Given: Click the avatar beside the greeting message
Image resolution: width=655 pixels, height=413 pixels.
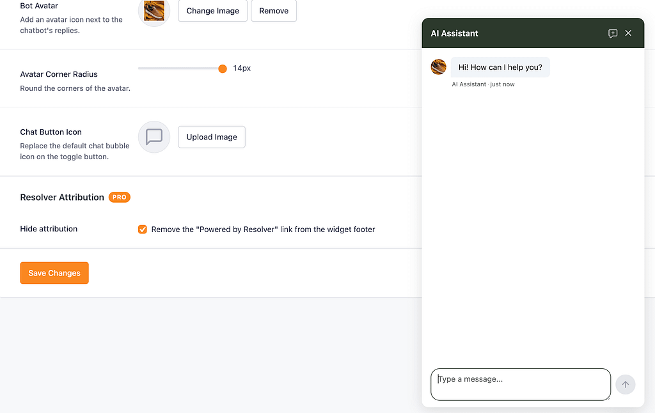Looking at the screenshot, I should (x=439, y=67).
